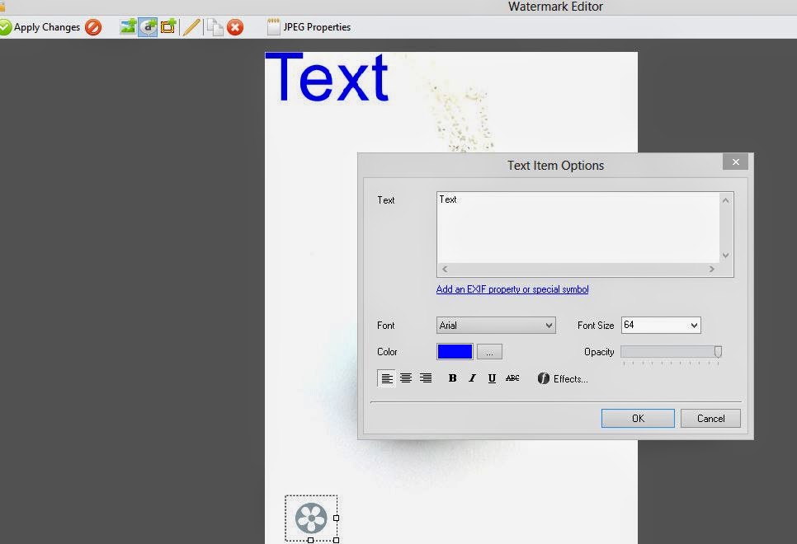Confirm with the OK button
The height and width of the screenshot is (544, 797).
638,418
